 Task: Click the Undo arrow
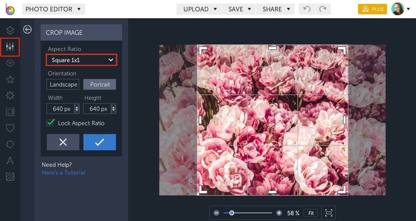point(307,9)
